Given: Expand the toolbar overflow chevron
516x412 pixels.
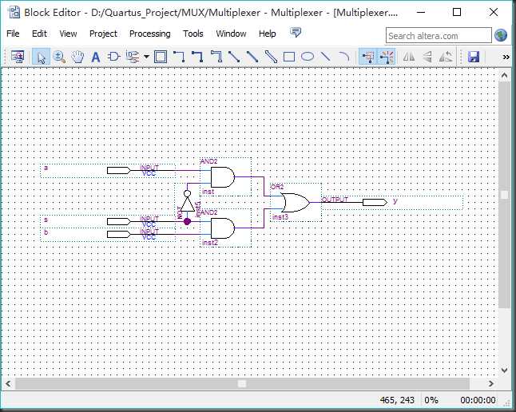Looking at the screenshot, I should 506,57.
